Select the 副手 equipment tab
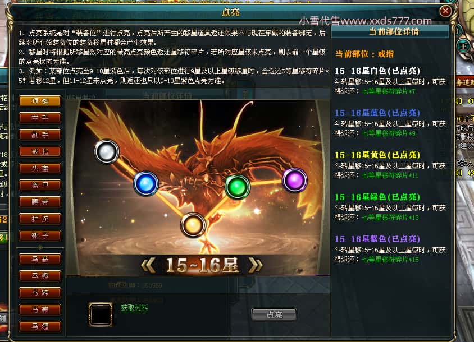Image resolution: width=474 pixels, height=342 pixels. click(x=40, y=135)
